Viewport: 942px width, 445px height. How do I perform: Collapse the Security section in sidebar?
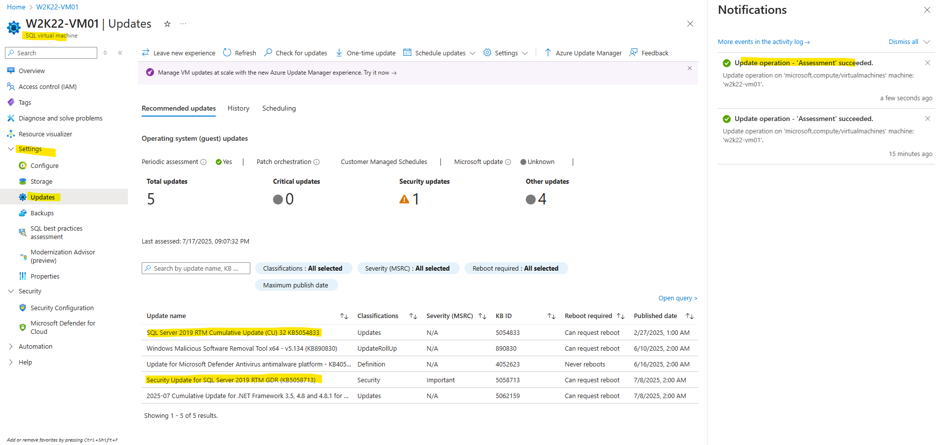pyautogui.click(x=11, y=291)
